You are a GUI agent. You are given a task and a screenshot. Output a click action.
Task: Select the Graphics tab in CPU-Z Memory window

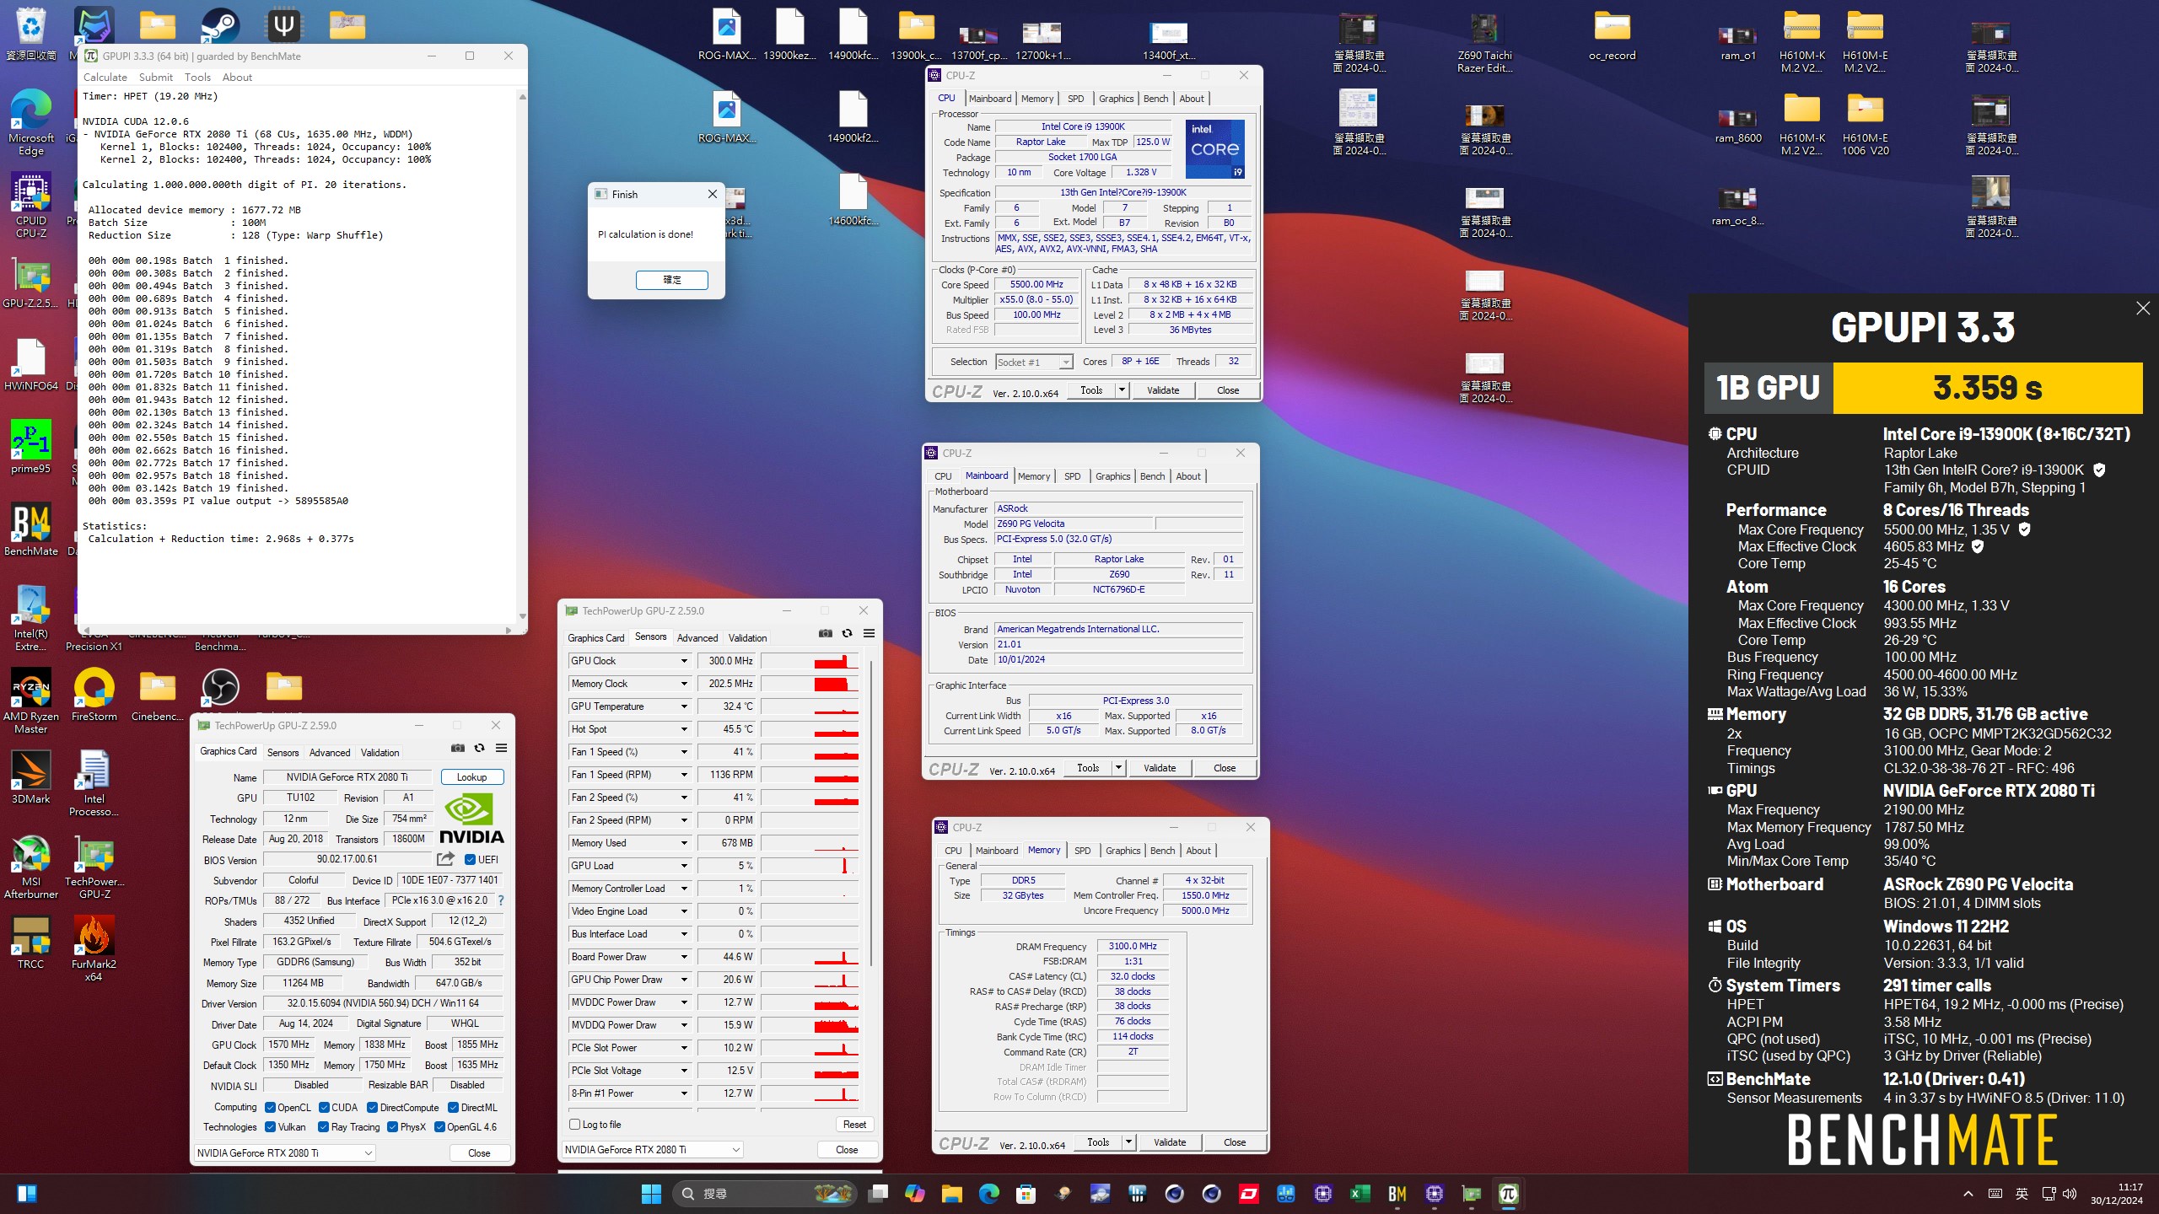1123,851
